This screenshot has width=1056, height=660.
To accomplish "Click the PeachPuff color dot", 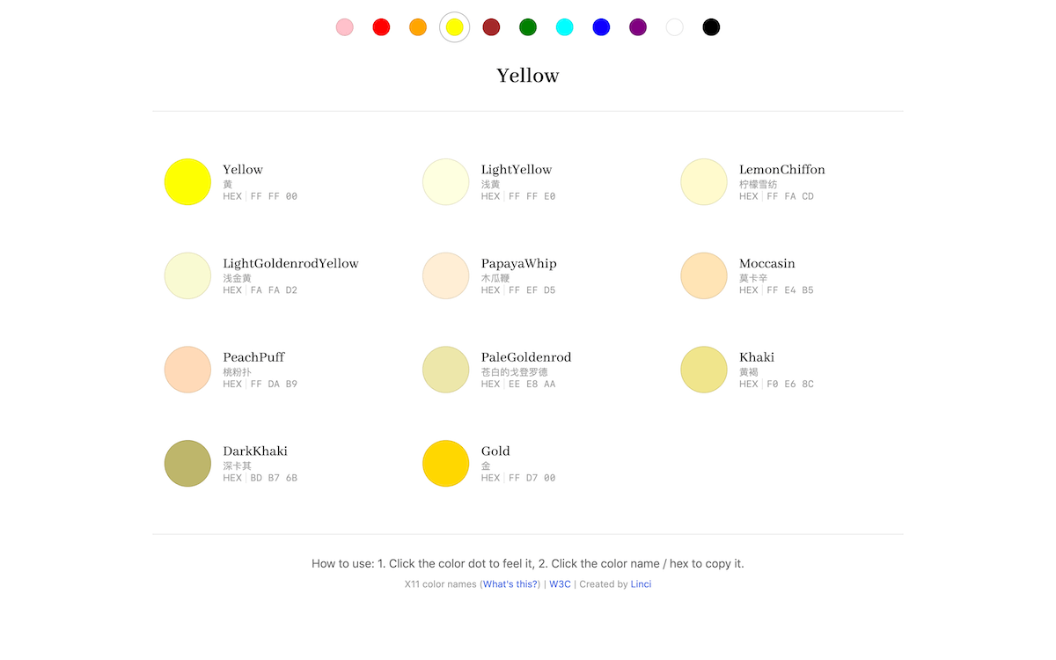I will point(187,370).
